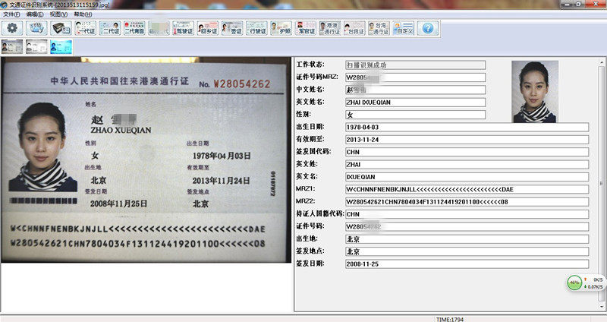Image resolution: width=607 pixels, height=322 pixels.
Task: Click the blurred toolbar button before 驾驶证
Action: (x=159, y=28)
